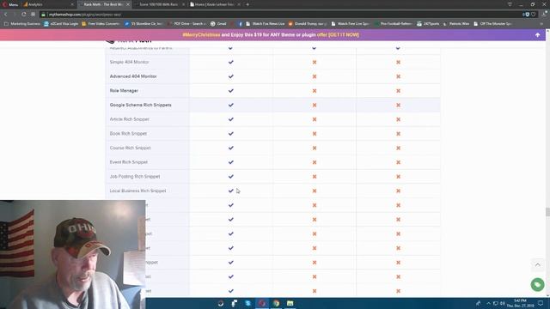Open the green chat bubble widget
550x309 pixels.
(537, 285)
